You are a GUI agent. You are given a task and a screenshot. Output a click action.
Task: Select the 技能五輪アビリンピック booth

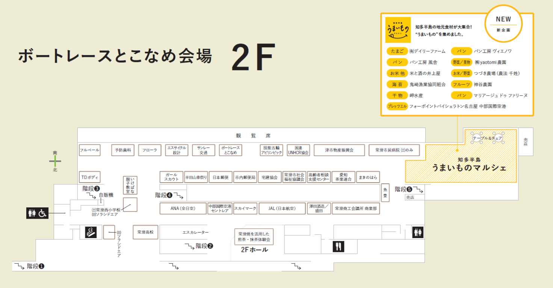pos(271,150)
